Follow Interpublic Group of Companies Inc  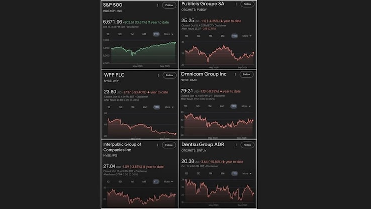click(169, 145)
